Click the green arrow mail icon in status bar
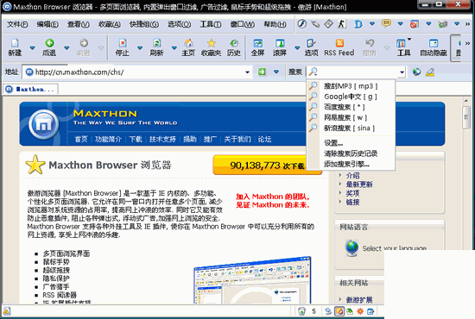This screenshot has width=475, height=319. [350, 311]
